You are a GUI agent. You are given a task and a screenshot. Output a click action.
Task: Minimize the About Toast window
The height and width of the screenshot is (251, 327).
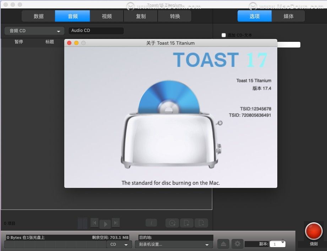[76, 43]
